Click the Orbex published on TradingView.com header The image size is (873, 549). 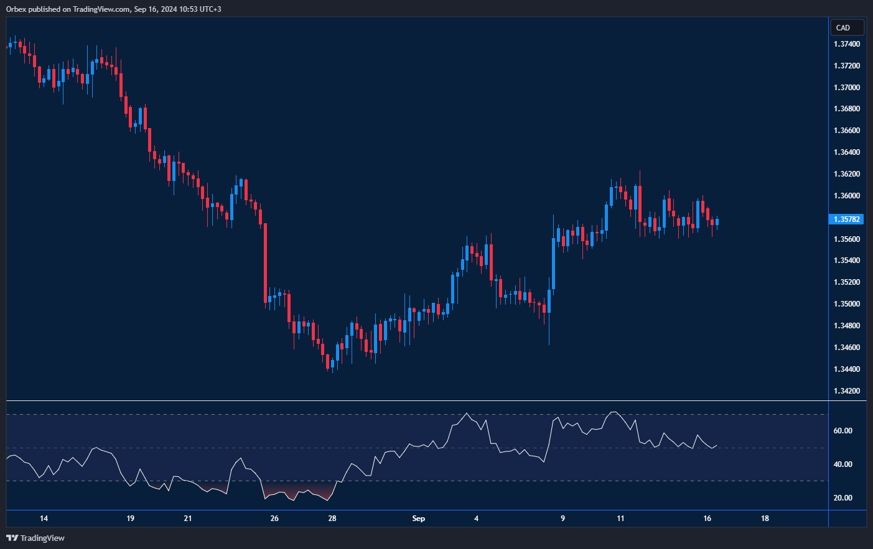113,9
